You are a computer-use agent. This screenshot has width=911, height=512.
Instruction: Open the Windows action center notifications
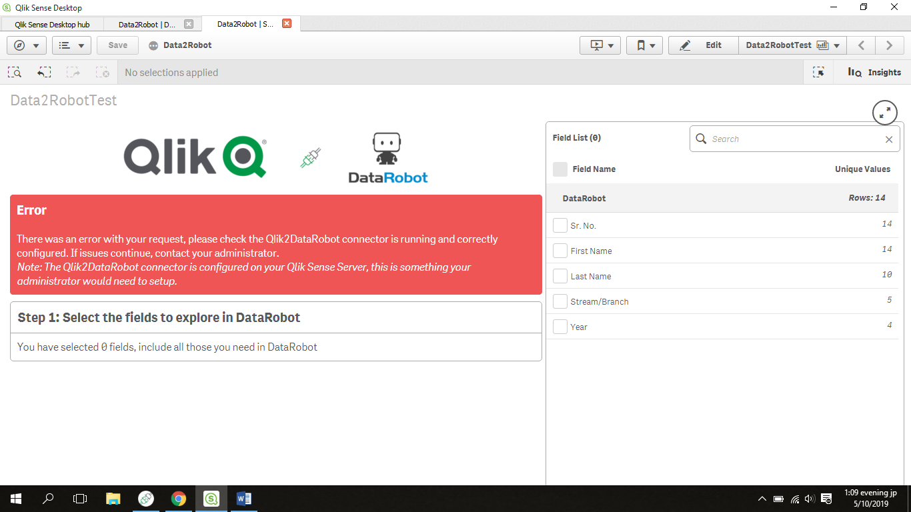tap(826, 499)
